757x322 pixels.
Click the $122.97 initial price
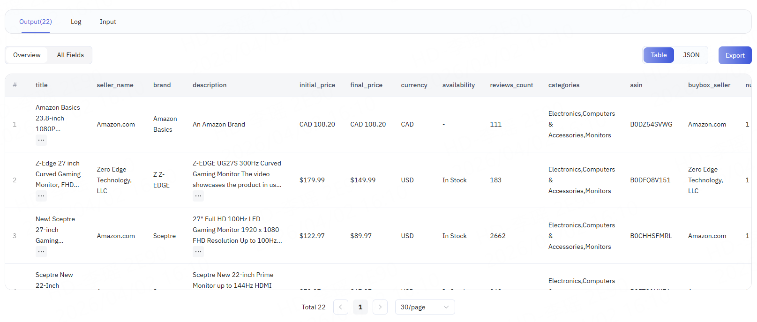tap(312, 236)
